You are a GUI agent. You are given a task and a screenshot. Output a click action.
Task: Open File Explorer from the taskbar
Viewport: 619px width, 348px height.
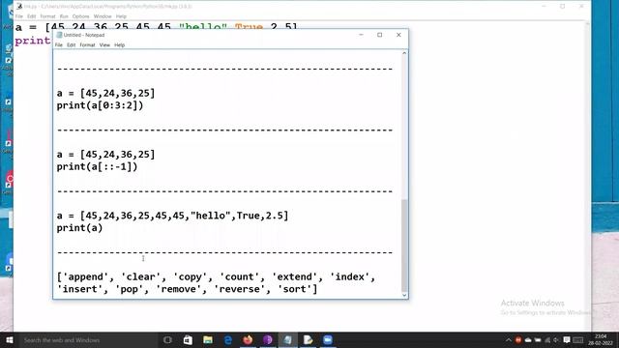[x=208, y=339]
